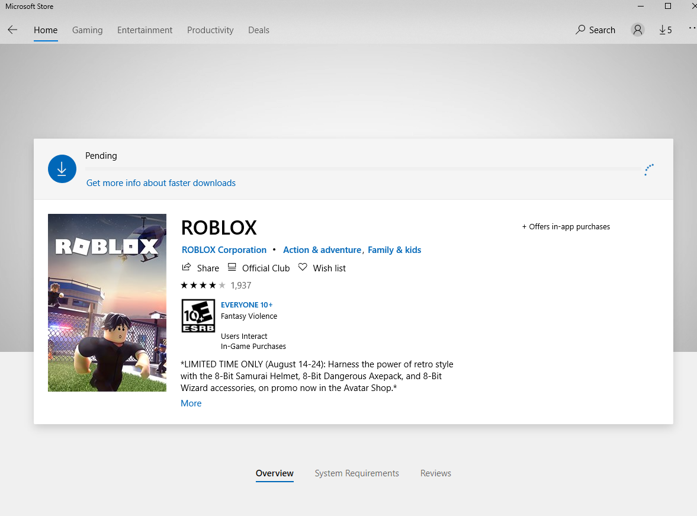Click the blue download circle icon
The height and width of the screenshot is (516, 697).
[62, 169]
